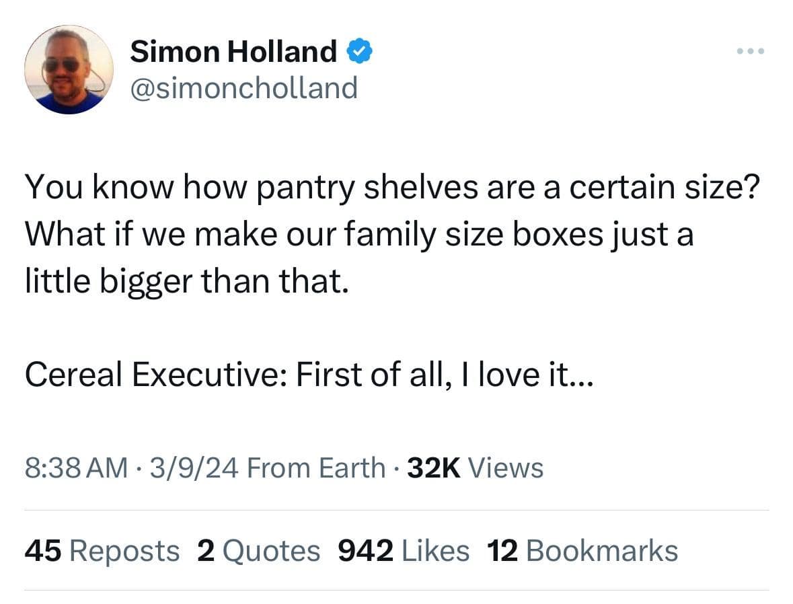Open the three-dot more options menu
This screenshot has width=793, height=604.
tap(750, 51)
